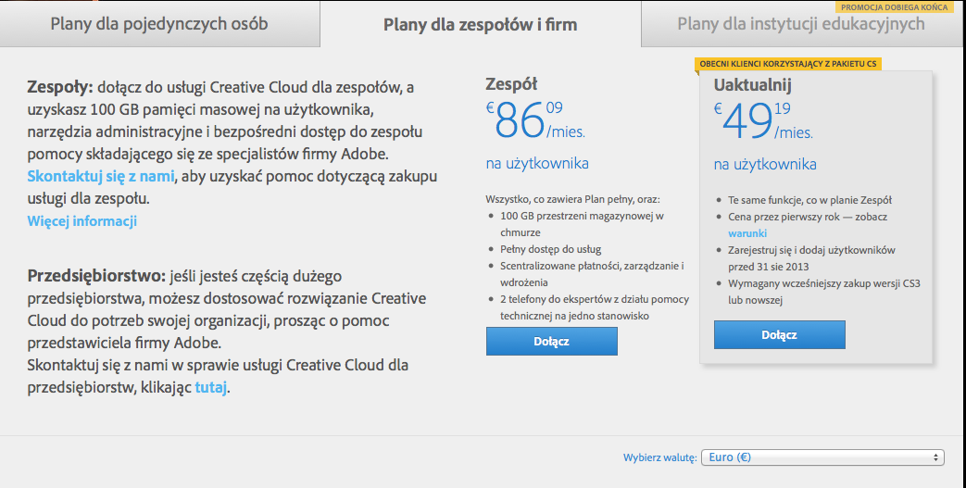Open the warunki terms link

coord(747,233)
